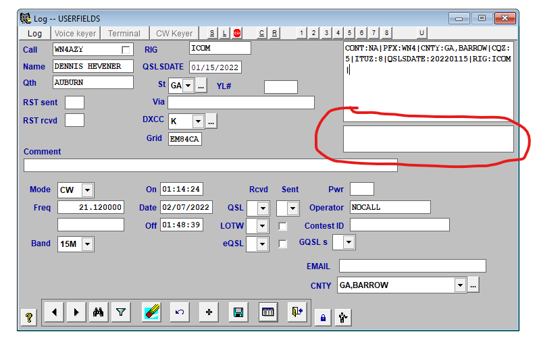
Task: Open the CW Keyer tab
Action: click(174, 33)
